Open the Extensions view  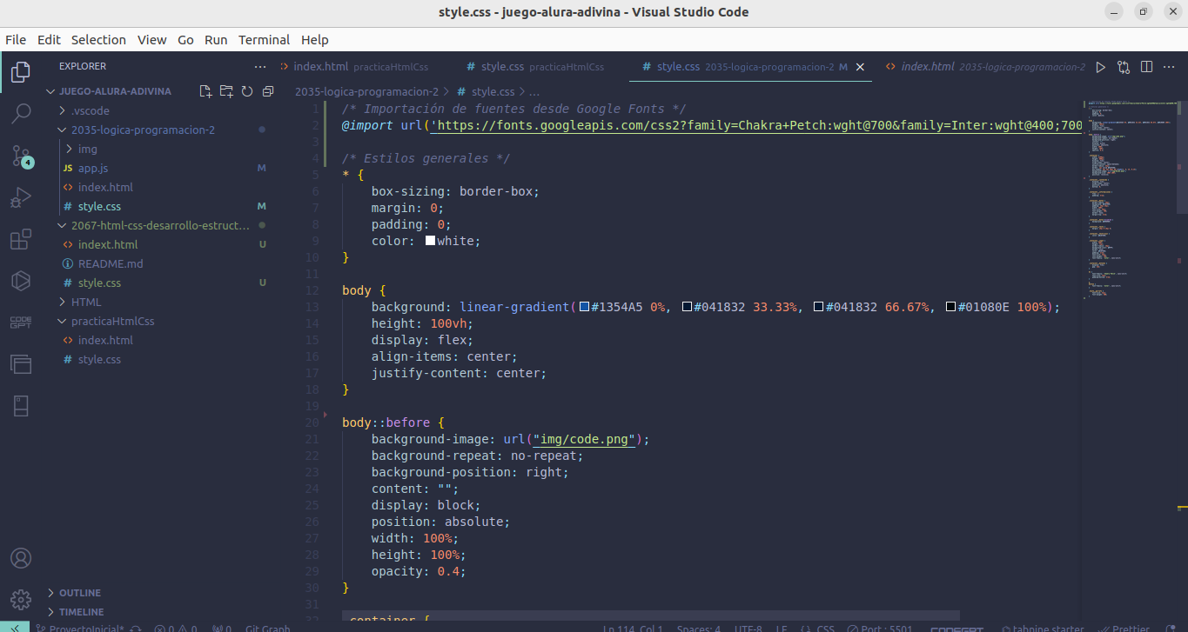pos(21,239)
